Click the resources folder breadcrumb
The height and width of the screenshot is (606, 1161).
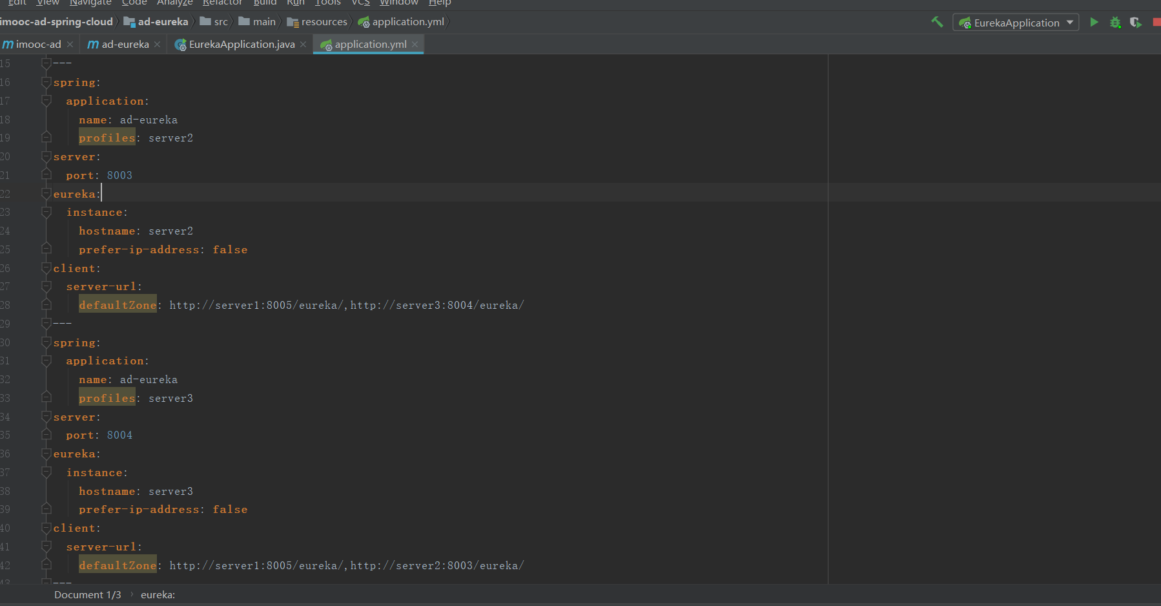pos(317,22)
